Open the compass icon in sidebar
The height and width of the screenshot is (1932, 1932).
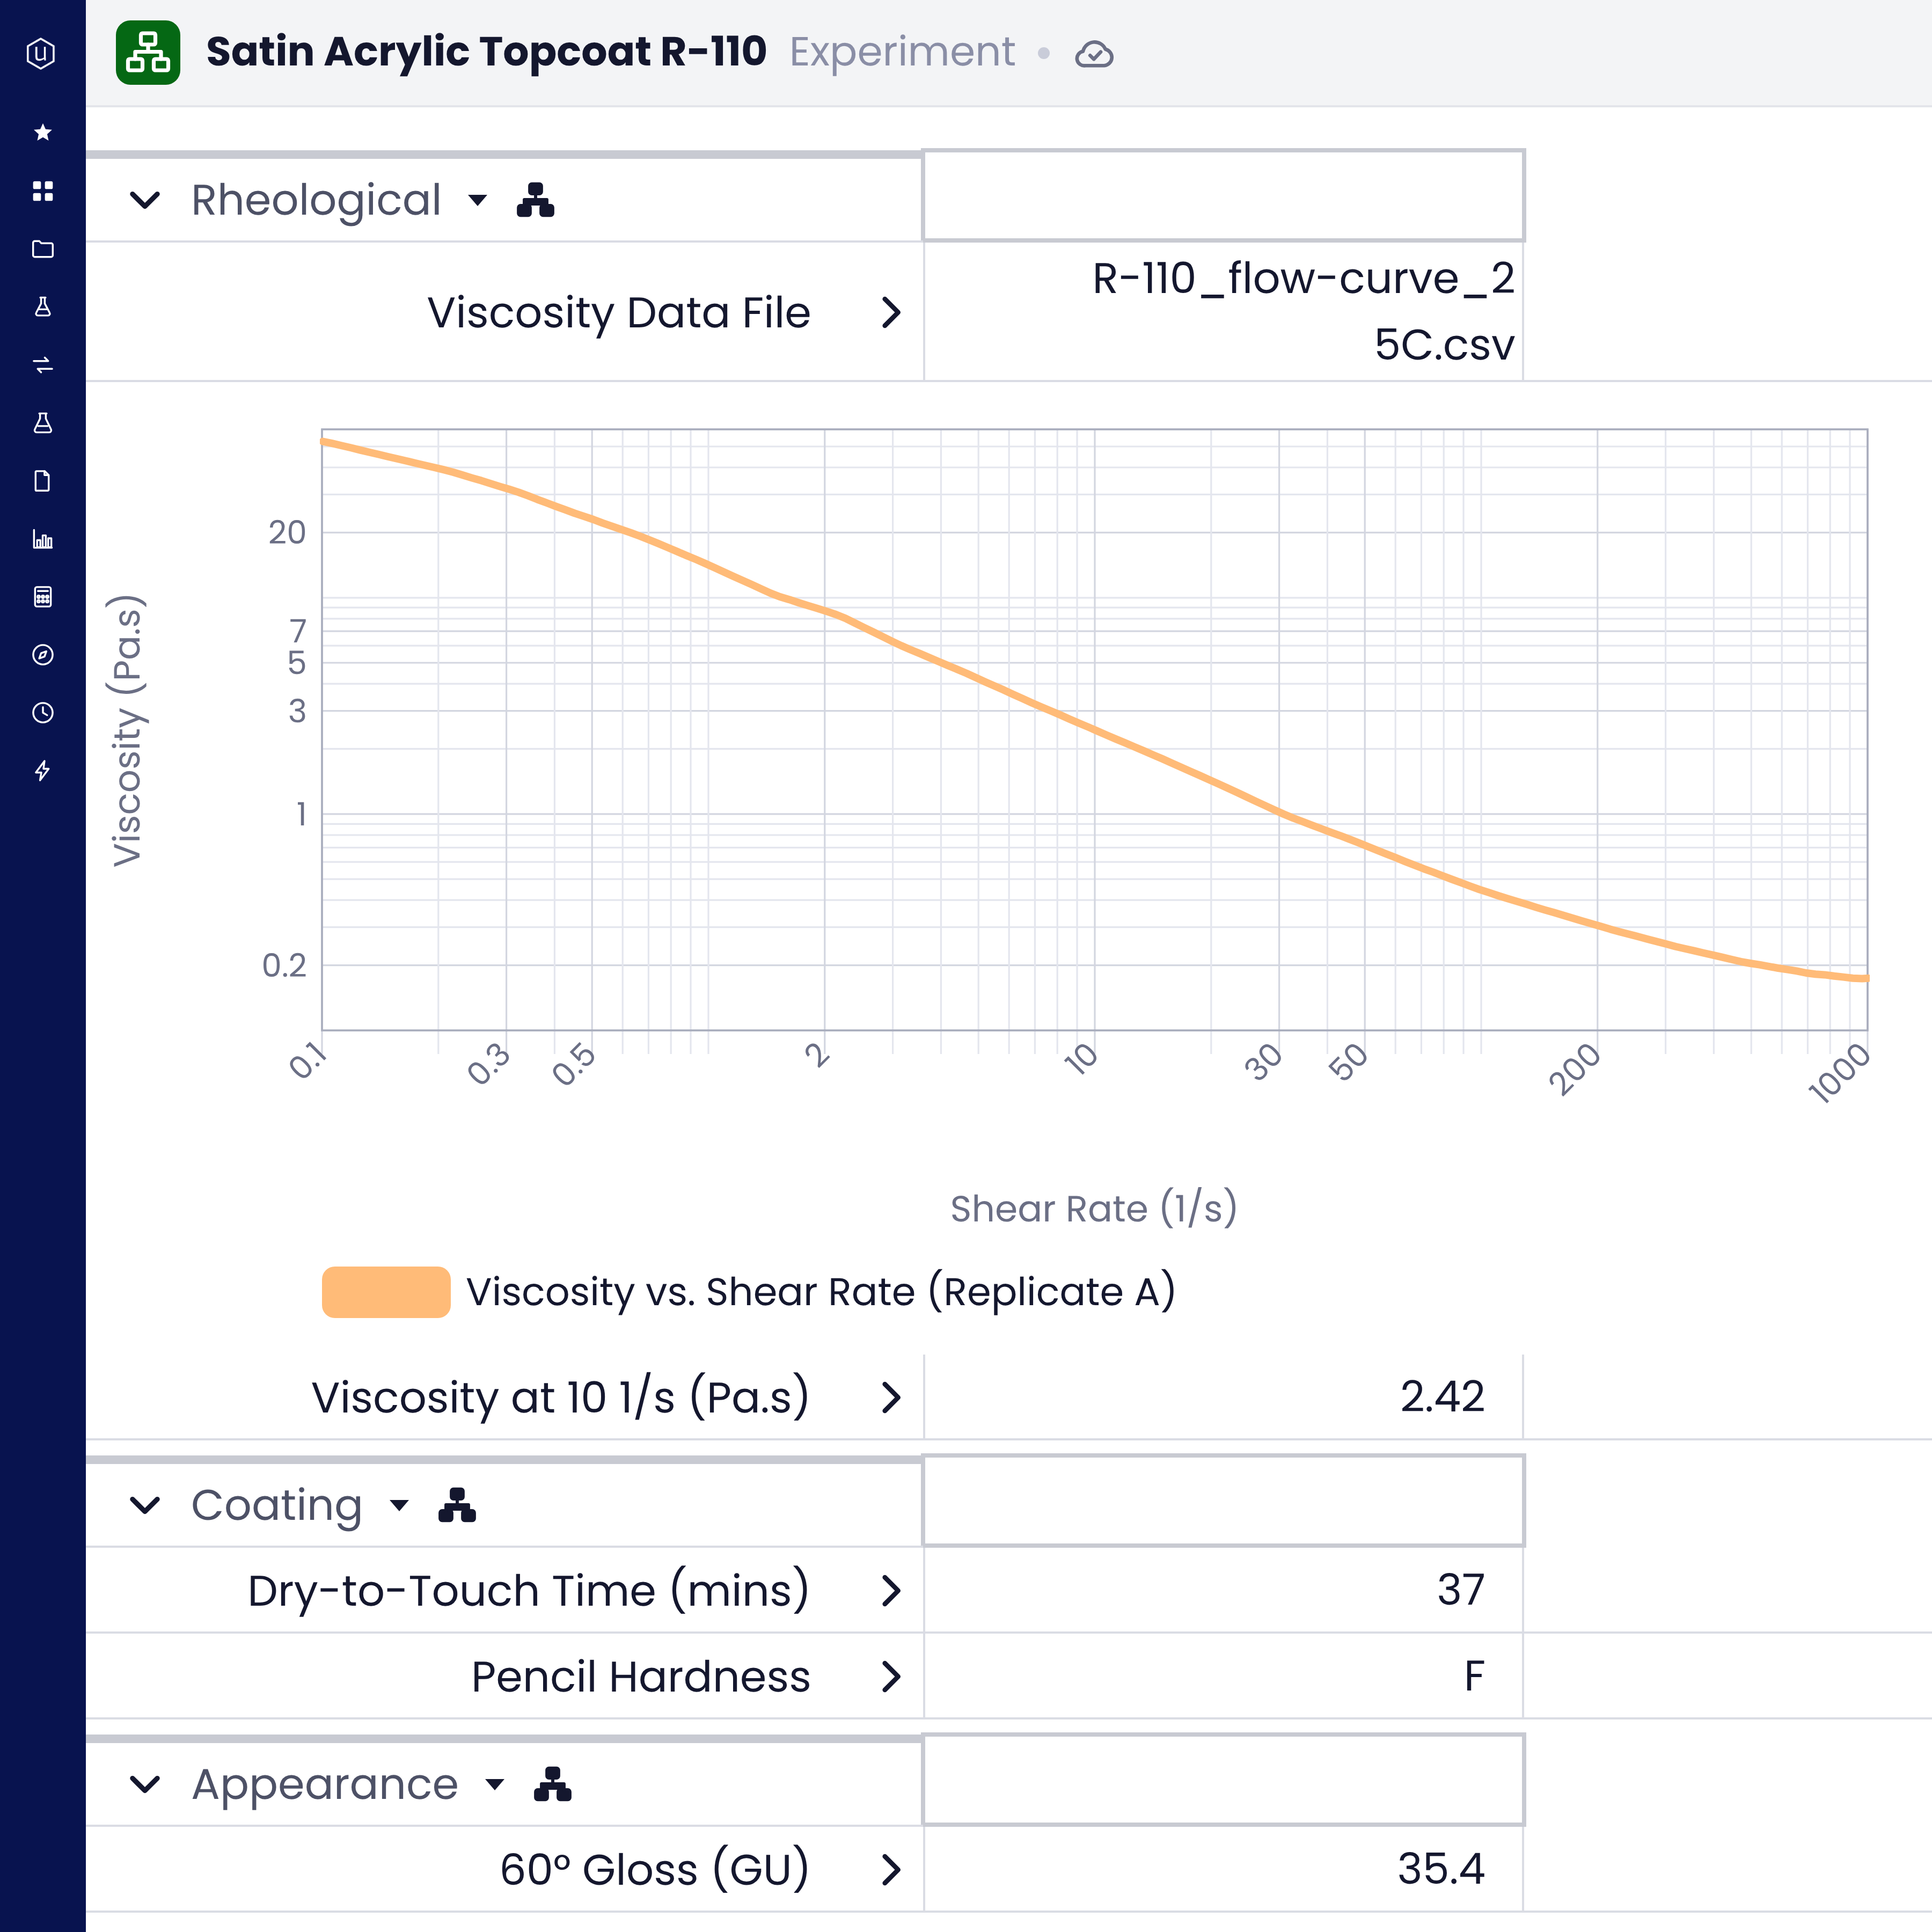click(x=42, y=655)
